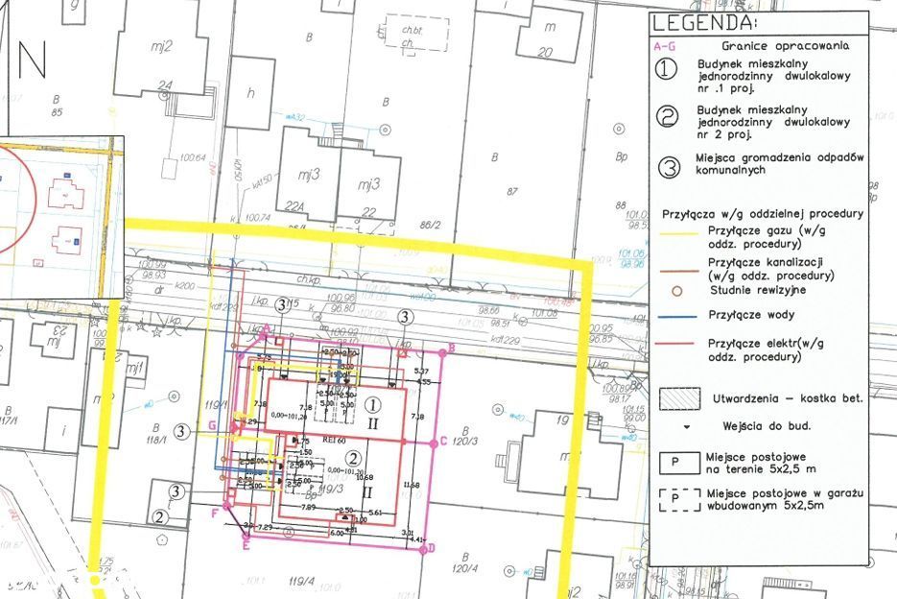Click the 87 parcel number
The width and height of the screenshot is (897, 599).
[512, 192]
